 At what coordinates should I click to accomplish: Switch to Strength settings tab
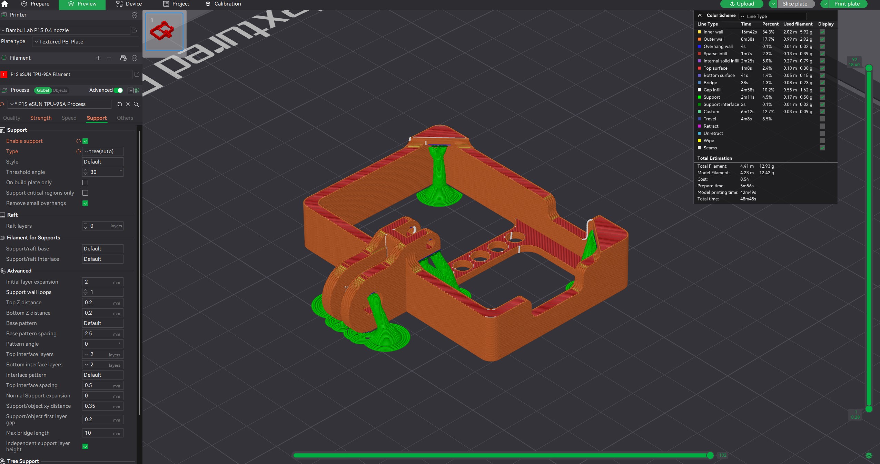pyautogui.click(x=41, y=118)
